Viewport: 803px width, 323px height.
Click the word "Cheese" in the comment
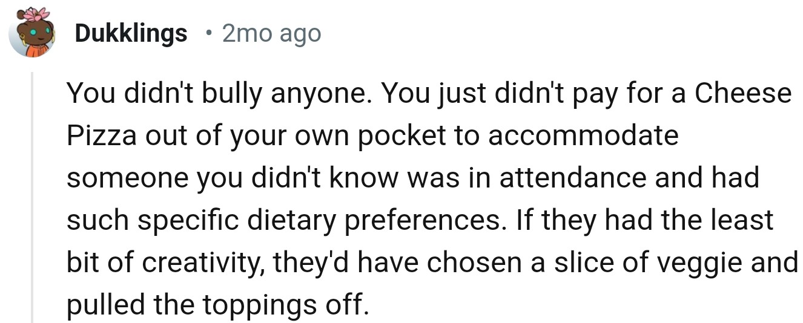point(742,94)
